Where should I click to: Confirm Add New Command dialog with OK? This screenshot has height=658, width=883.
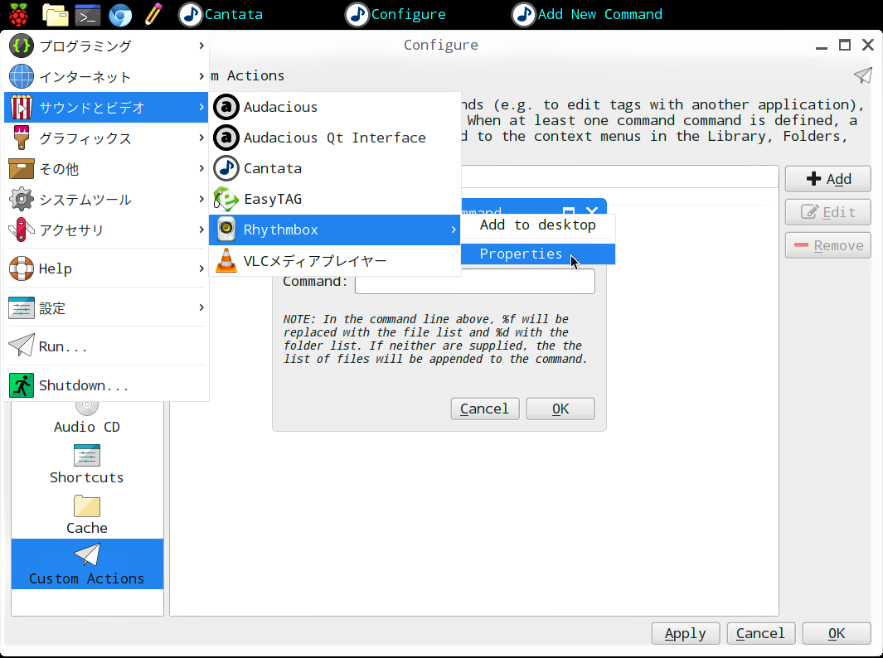point(560,409)
